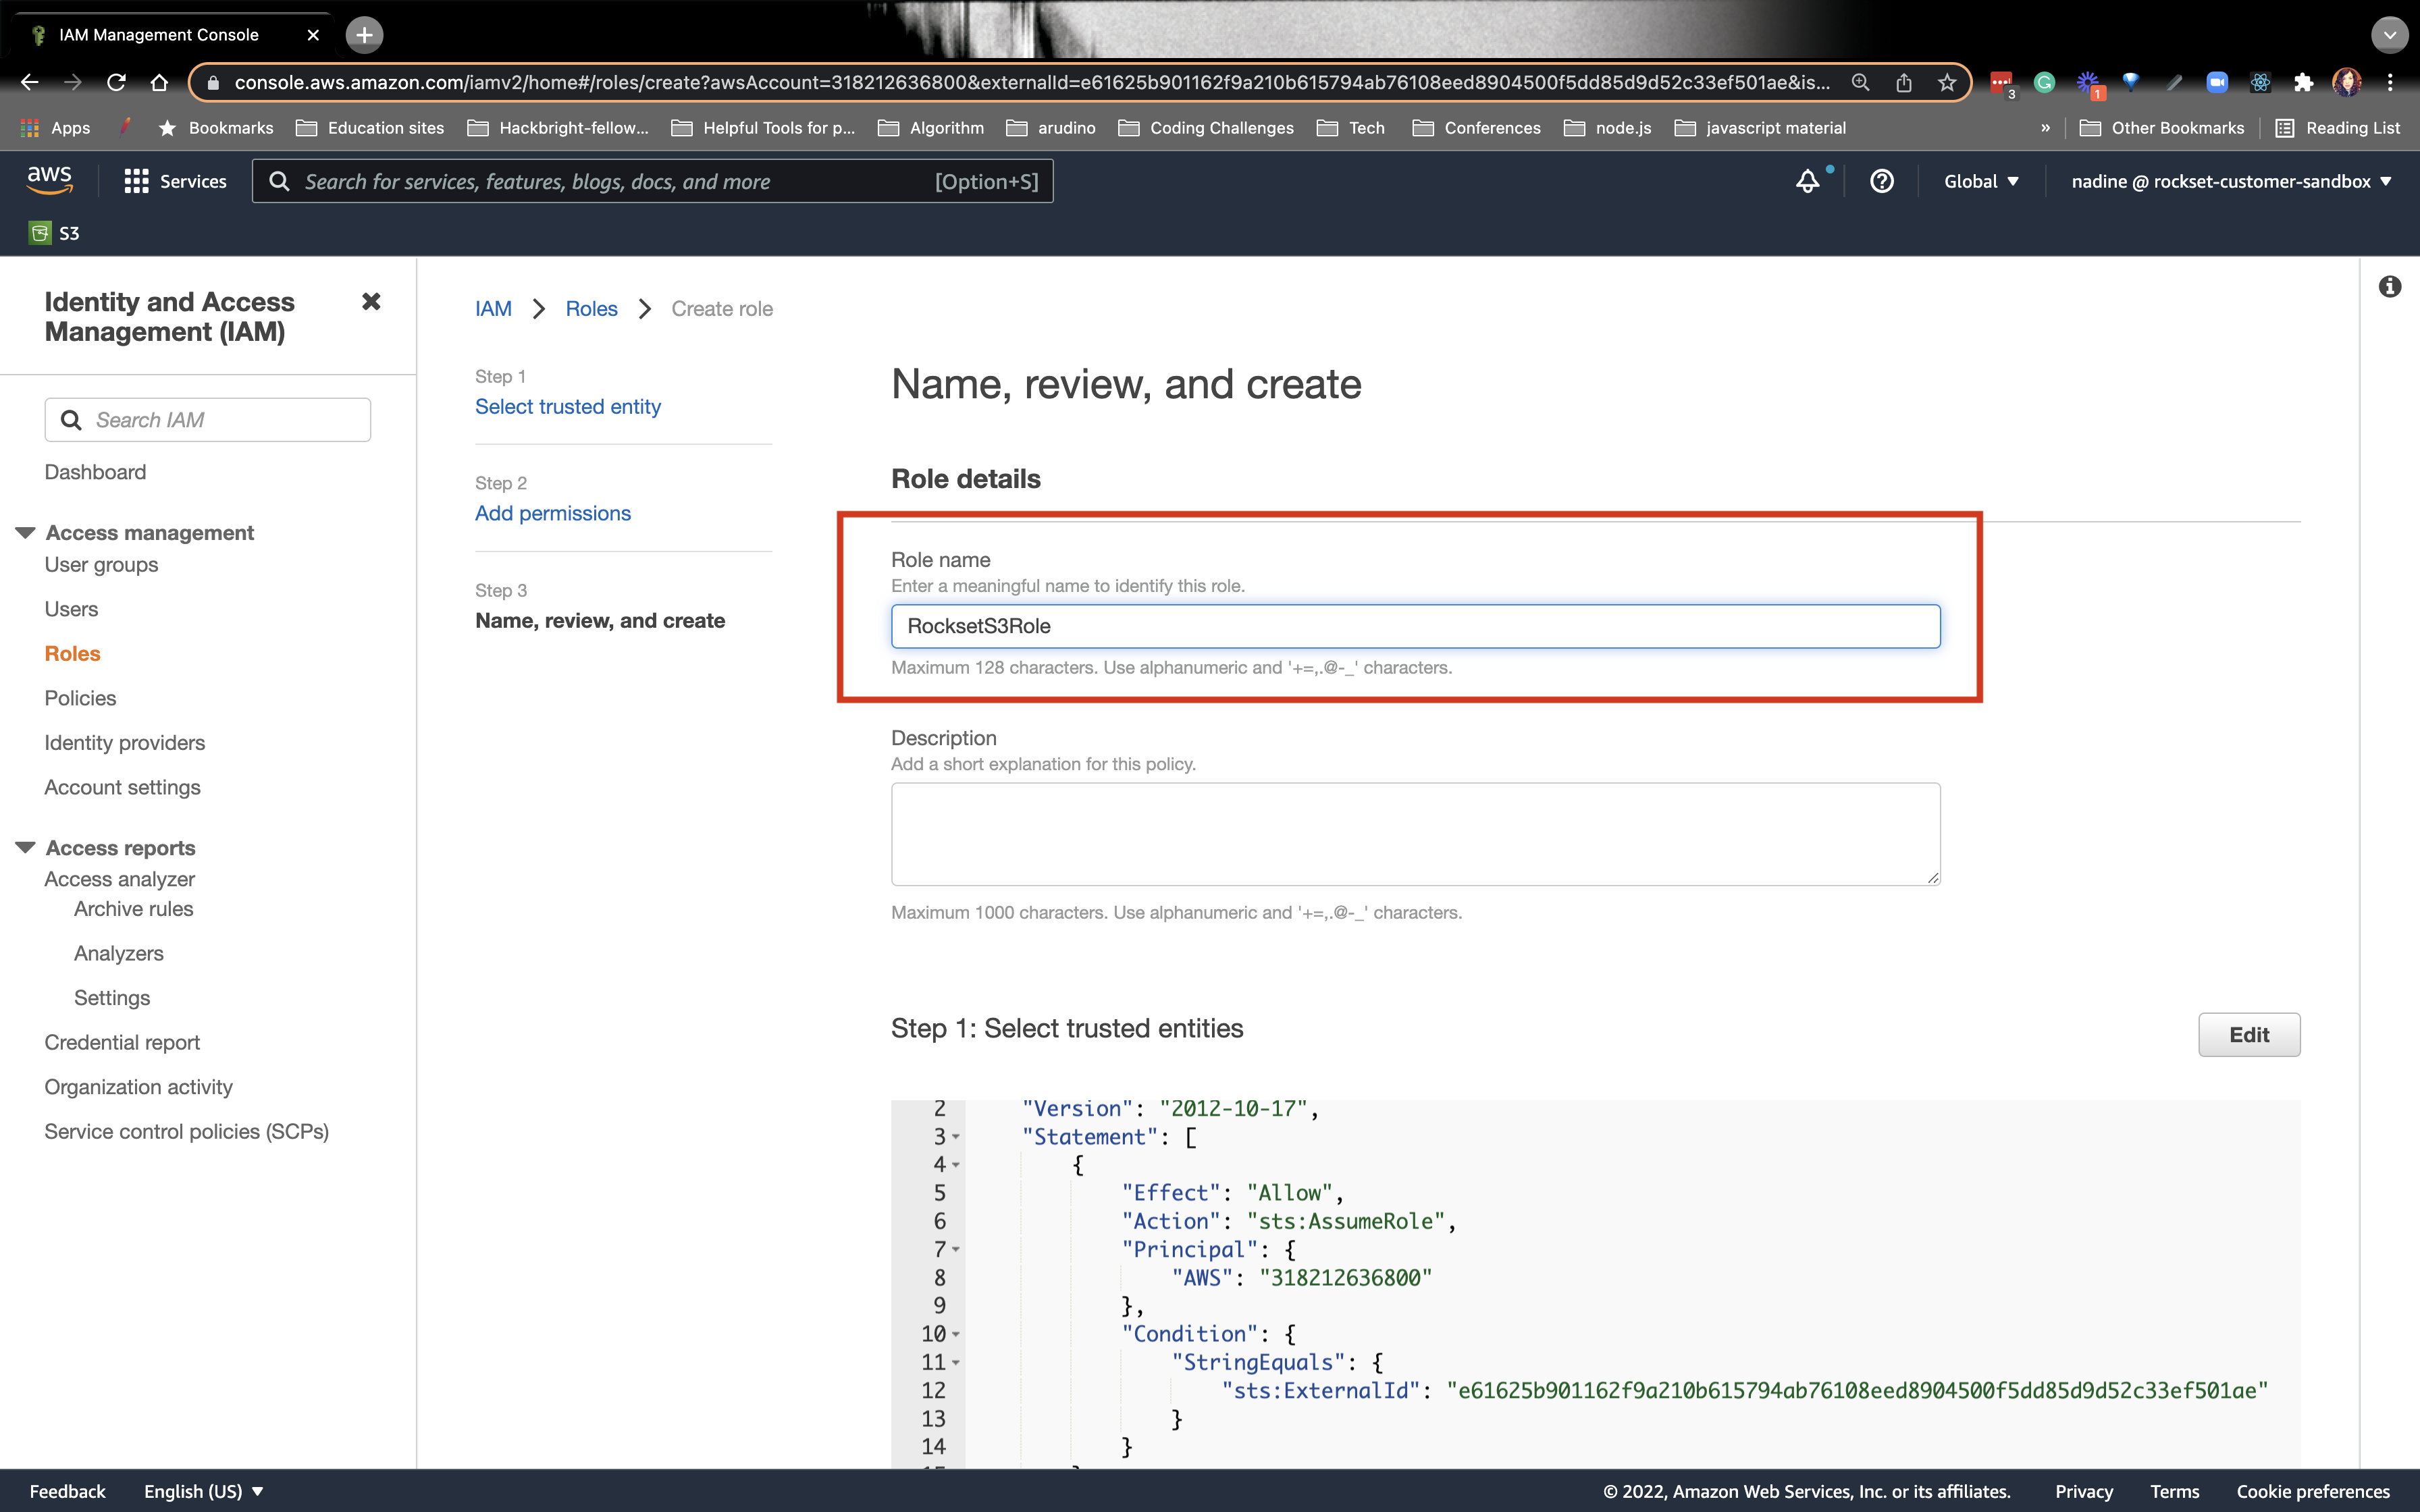2420x1512 pixels.
Task: Open the English (US) language dropdown
Action: pos(204,1491)
